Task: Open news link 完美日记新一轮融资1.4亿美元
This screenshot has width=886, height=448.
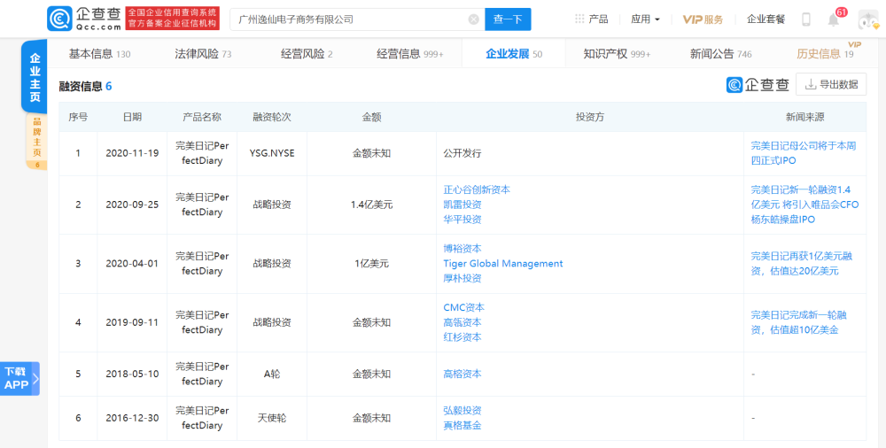Action: (x=804, y=205)
